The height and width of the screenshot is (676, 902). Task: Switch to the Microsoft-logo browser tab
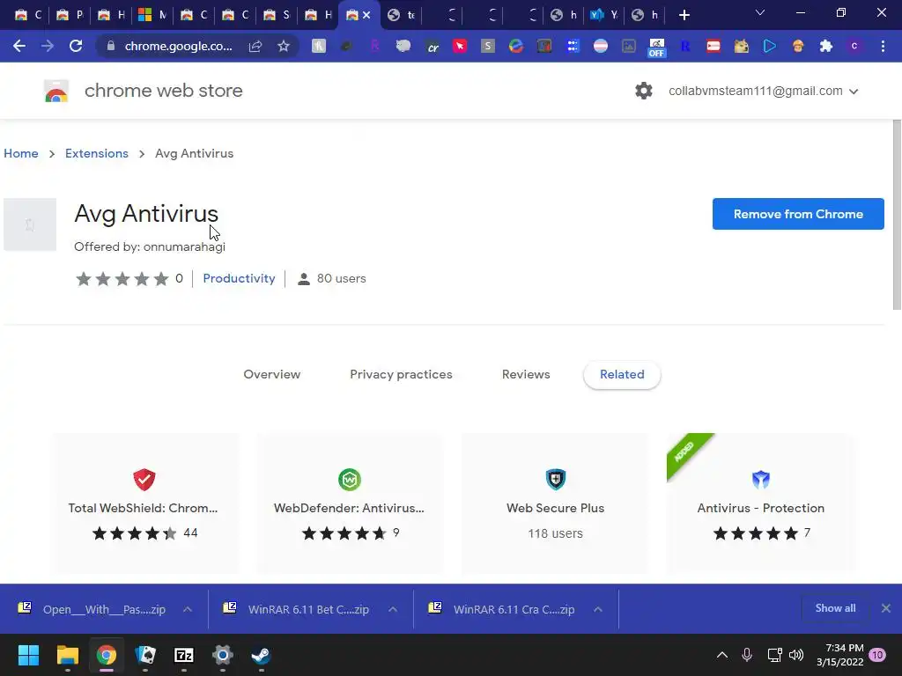coord(152,15)
